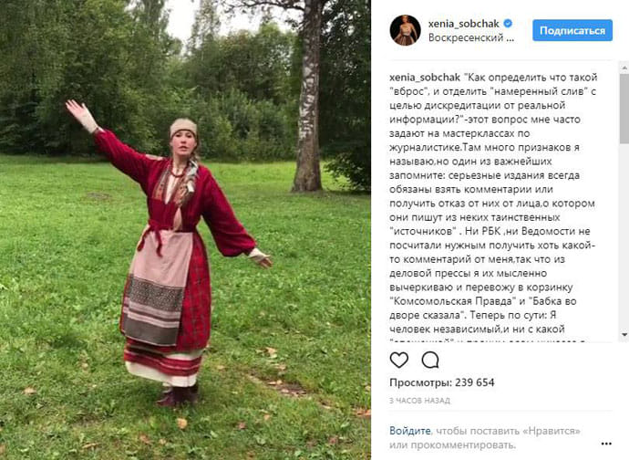Image resolution: width=629 pixels, height=460 pixels.
Task: Click the 3 часов назад timestamp
Action: [419, 401]
